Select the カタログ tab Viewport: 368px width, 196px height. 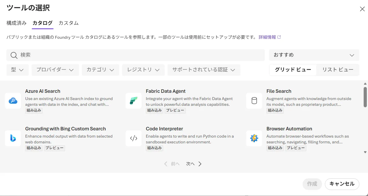pos(43,23)
